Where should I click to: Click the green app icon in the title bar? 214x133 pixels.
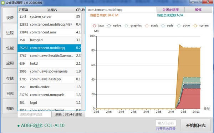click(x=3, y=2)
